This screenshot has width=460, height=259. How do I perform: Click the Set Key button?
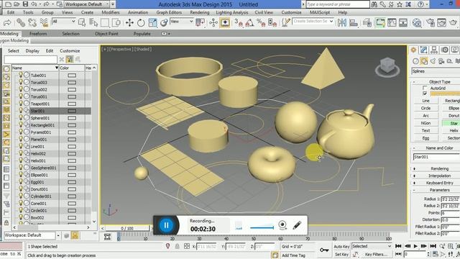pos(341,254)
